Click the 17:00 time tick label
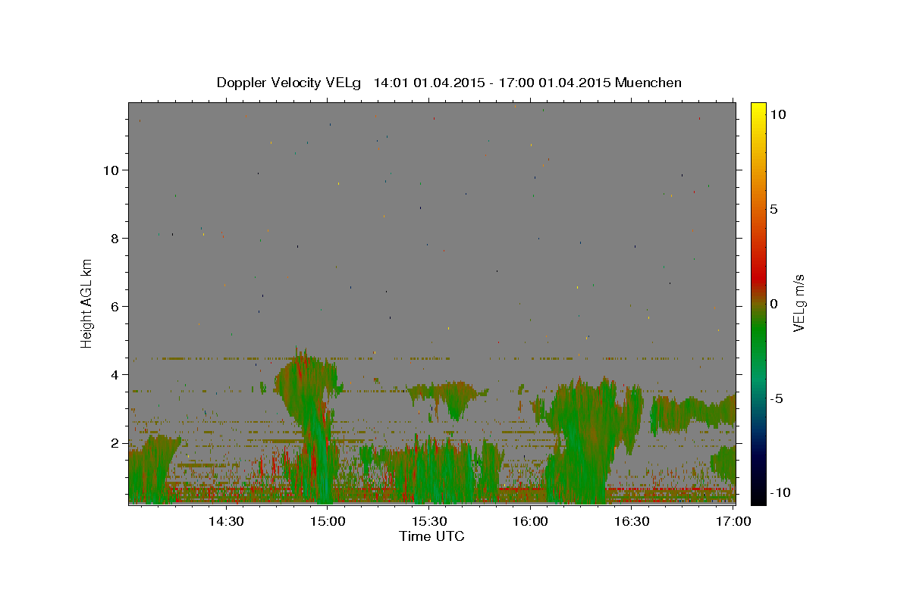The height and width of the screenshot is (606, 910). [733, 521]
